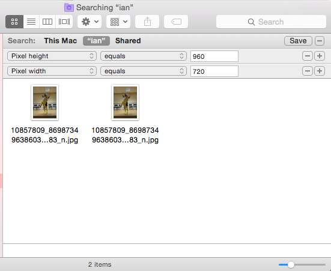Select the Shared search scope
The height and width of the screenshot is (271, 331).
(128, 40)
